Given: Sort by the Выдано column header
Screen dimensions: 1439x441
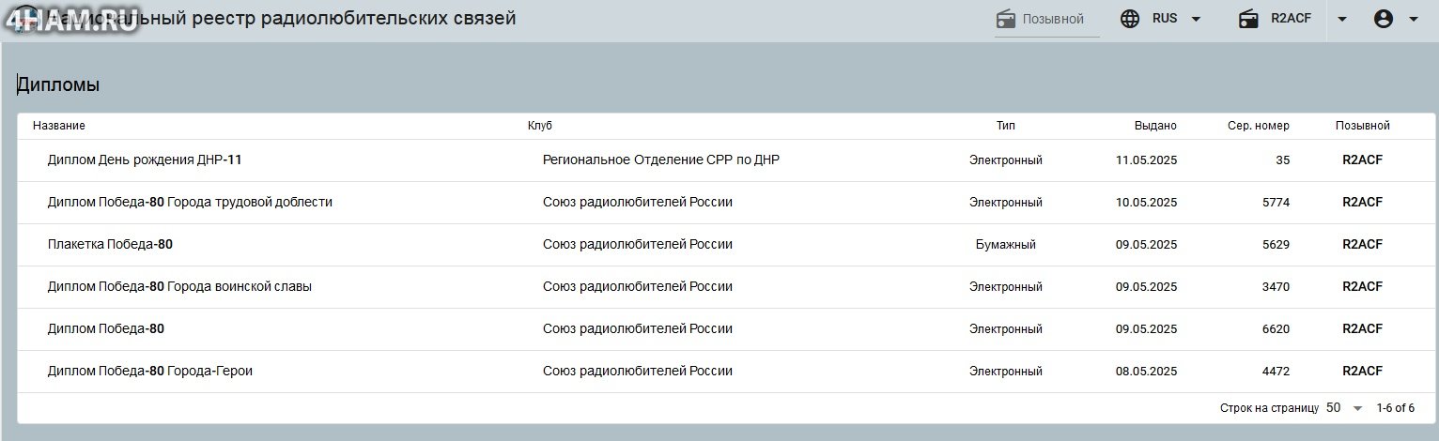Looking at the screenshot, I should point(1154,126).
